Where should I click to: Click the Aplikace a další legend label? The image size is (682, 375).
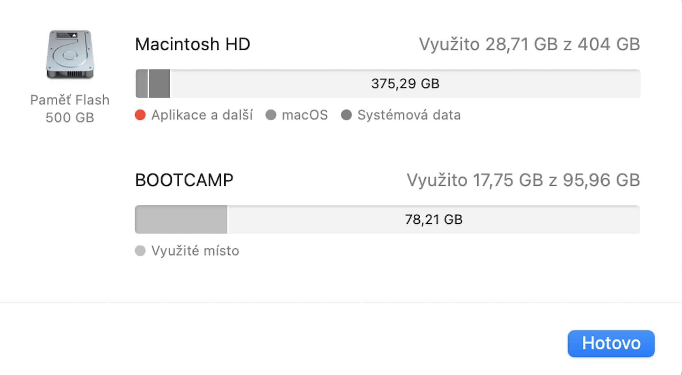click(x=202, y=115)
